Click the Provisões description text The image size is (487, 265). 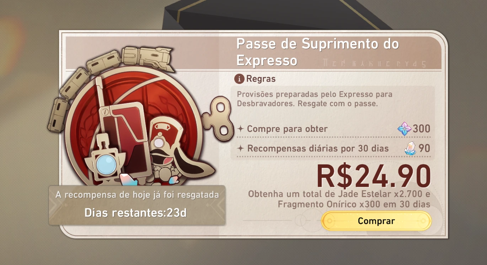315,100
